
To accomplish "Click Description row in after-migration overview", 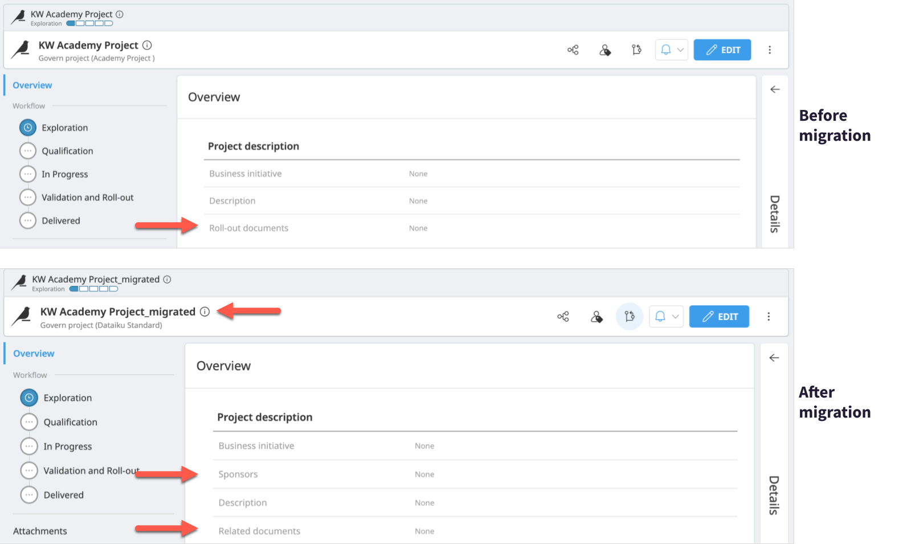I will 475,503.
